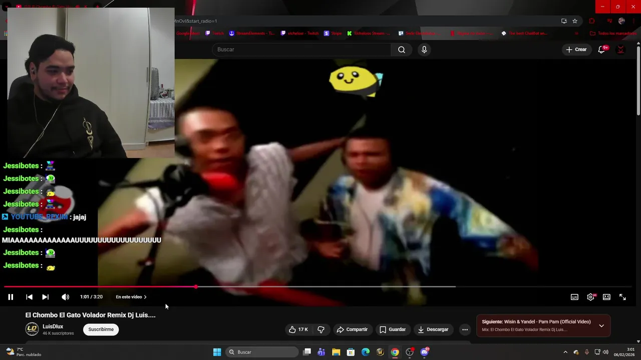
Task: Open the StreamElements bookmark
Action: pos(252,33)
